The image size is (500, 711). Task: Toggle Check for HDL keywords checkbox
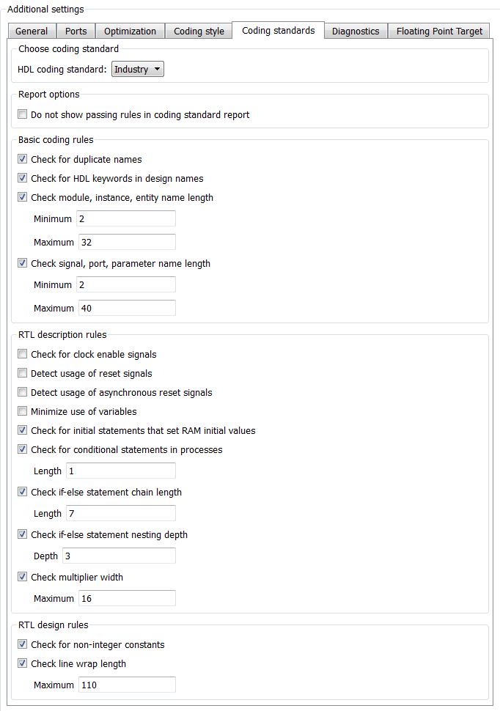[23, 179]
